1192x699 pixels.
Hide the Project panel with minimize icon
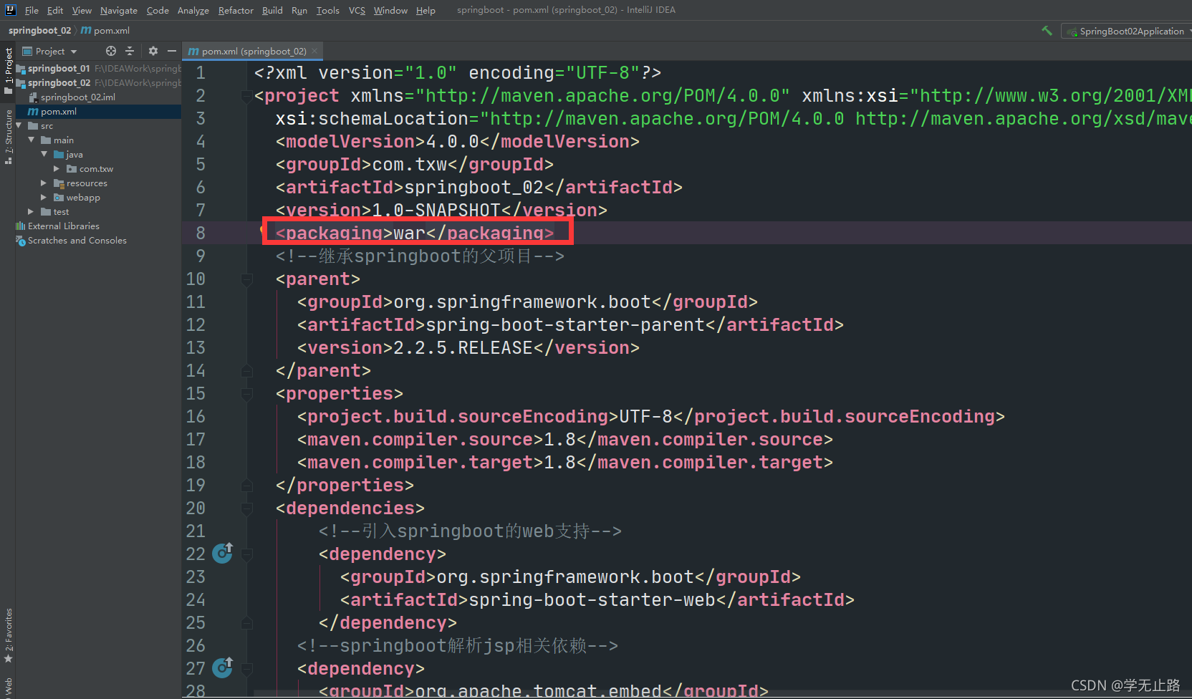[x=172, y=51]
